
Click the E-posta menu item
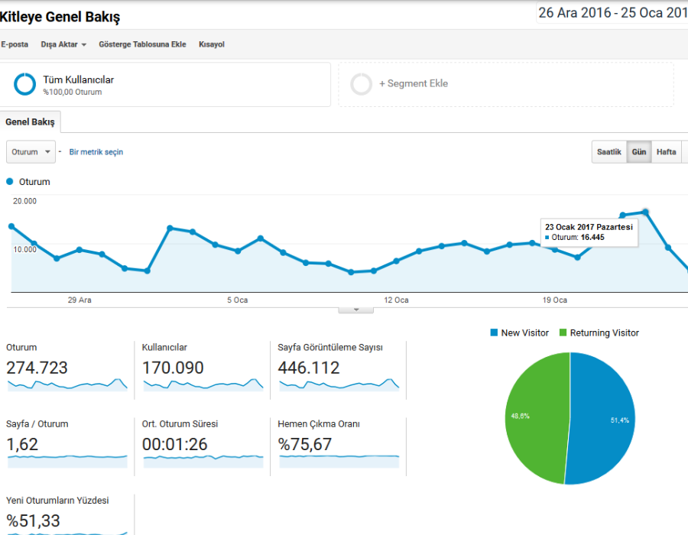[15, 44]
